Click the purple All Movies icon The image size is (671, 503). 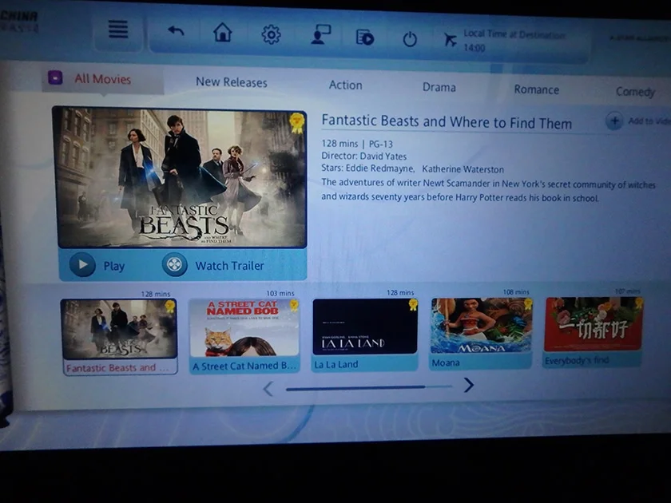pyautogui.click(x=55, y=77)
